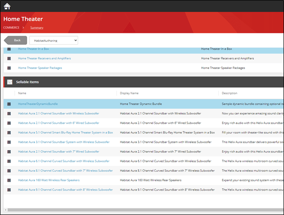Open Habitat Aura 9.1 Channel Curved Soundbar link
The height and width of the screenshot is (215, 284).
tap(65, 190)
